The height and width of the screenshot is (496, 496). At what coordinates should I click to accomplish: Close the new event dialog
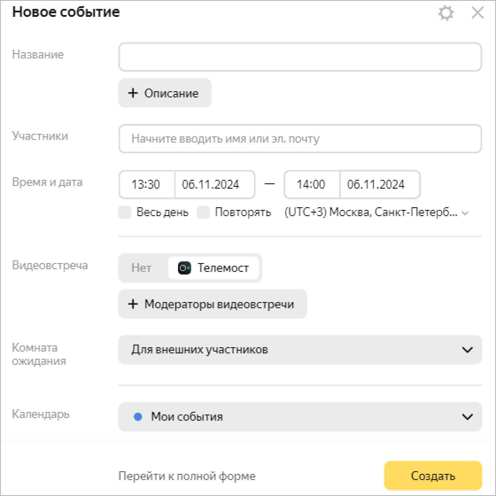coord(478,13)
